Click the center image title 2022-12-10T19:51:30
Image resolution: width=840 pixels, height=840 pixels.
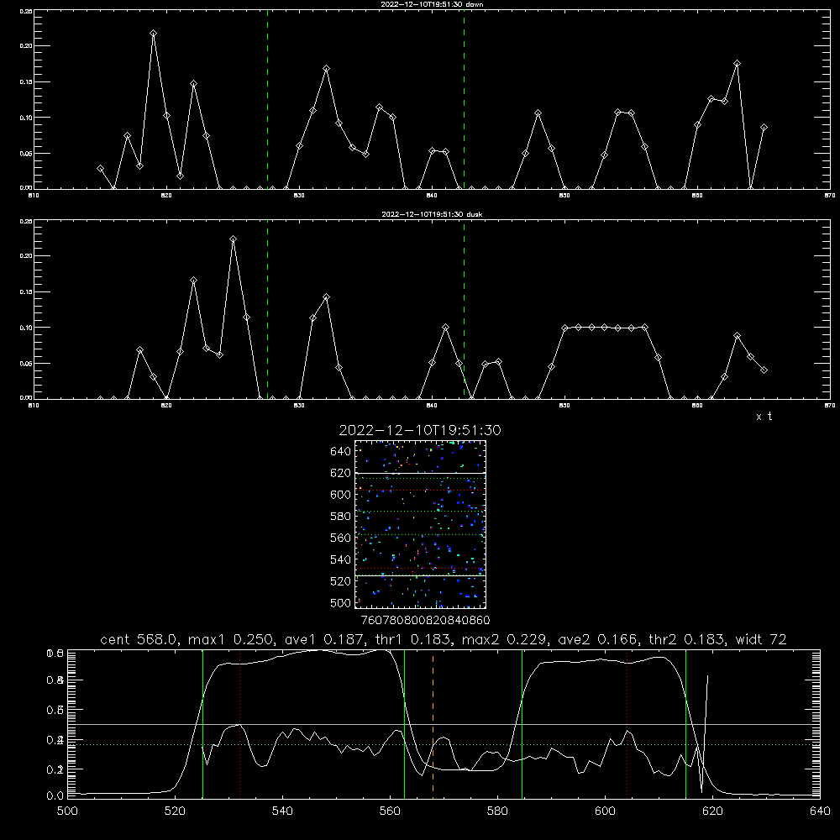420,430
